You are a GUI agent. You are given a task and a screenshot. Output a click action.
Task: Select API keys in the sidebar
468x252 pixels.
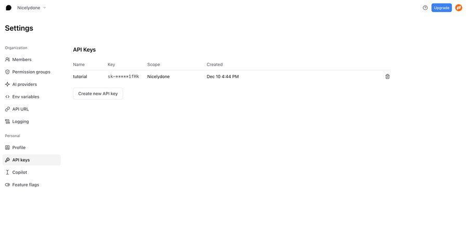[x=21, y=160]
